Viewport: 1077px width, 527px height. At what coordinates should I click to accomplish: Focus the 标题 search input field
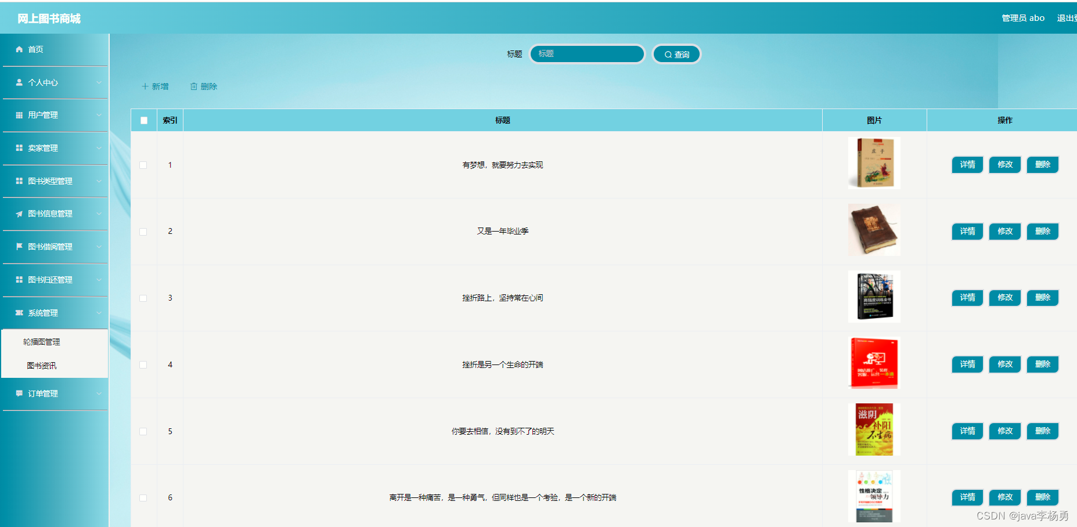tap(587, 54)
